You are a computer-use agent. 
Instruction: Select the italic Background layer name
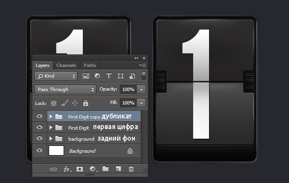82,151
